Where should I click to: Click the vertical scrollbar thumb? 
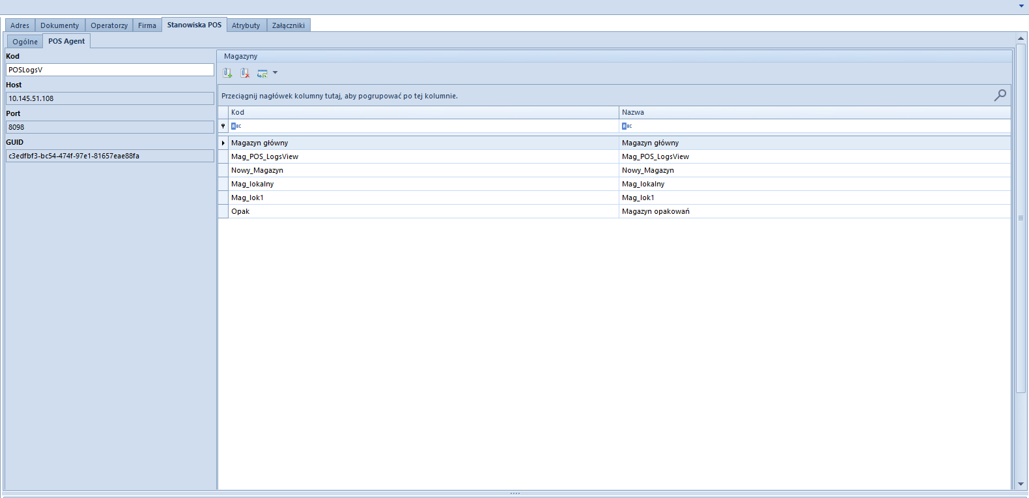[x=1021, y=218]
